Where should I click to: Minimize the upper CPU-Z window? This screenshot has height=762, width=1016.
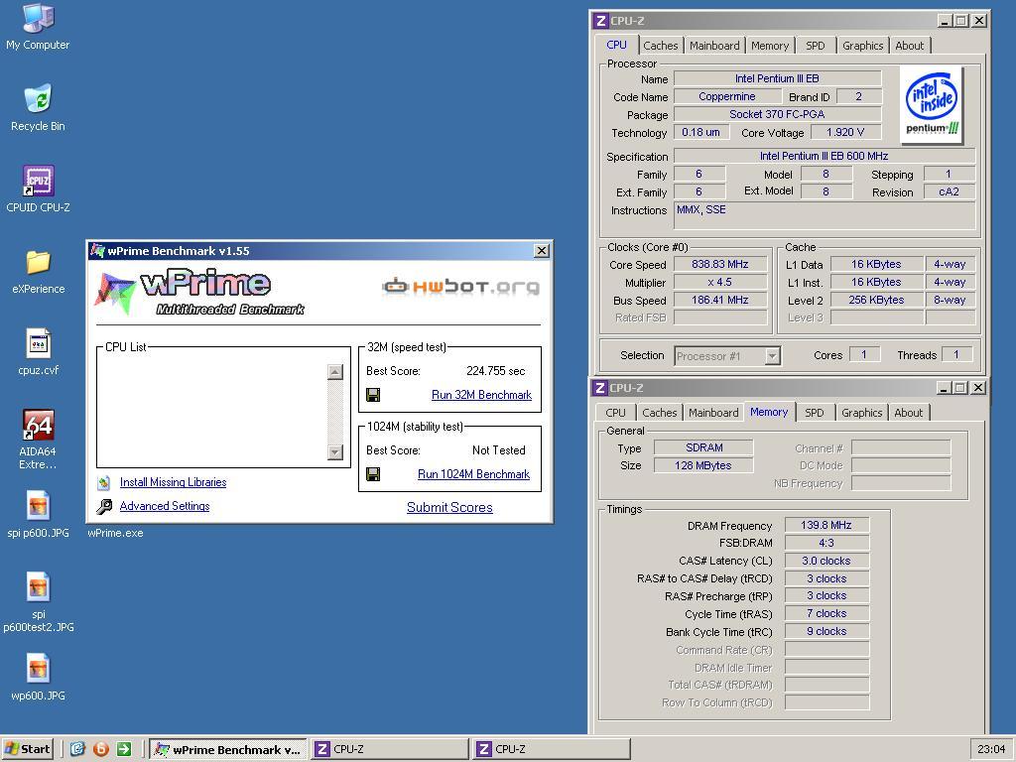tap(945, 21)
